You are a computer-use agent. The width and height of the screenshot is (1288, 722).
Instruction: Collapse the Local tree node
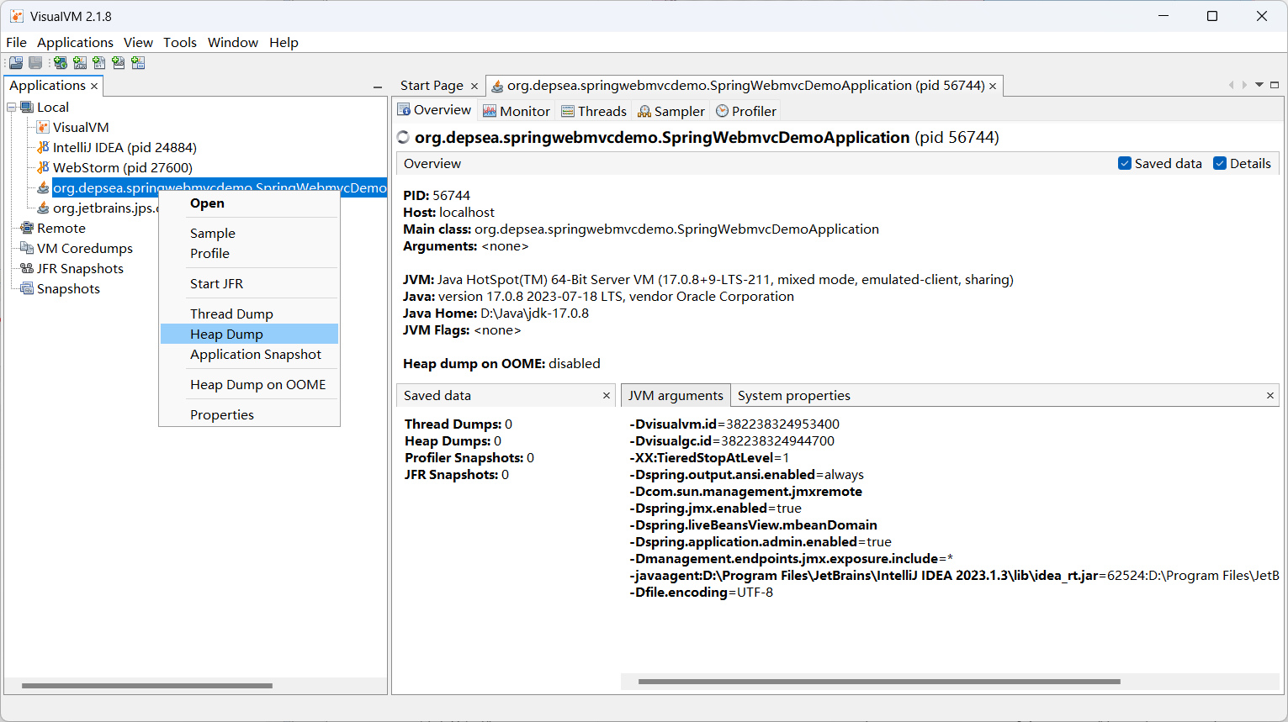[x=12, y=107]
